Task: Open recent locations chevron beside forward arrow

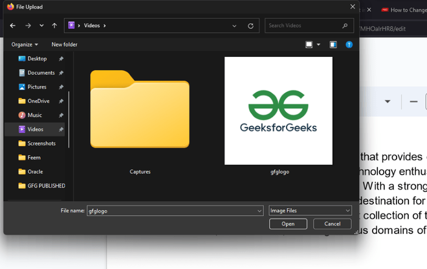Action: point(41,26)
